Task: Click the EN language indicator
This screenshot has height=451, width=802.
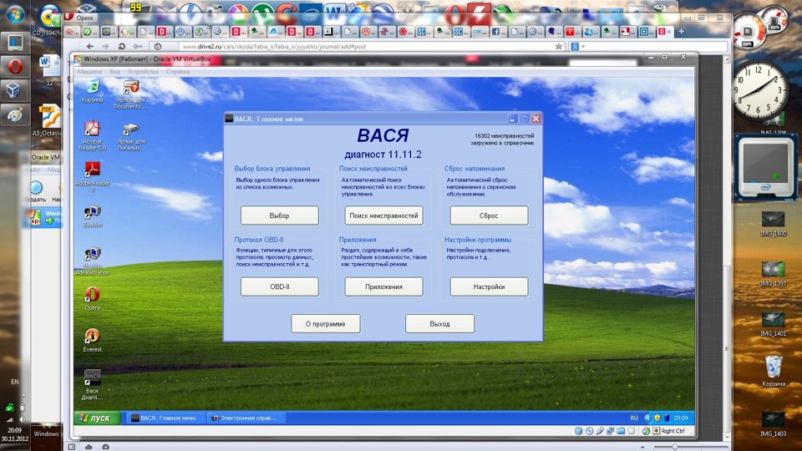Action: [x=15, y=382]
